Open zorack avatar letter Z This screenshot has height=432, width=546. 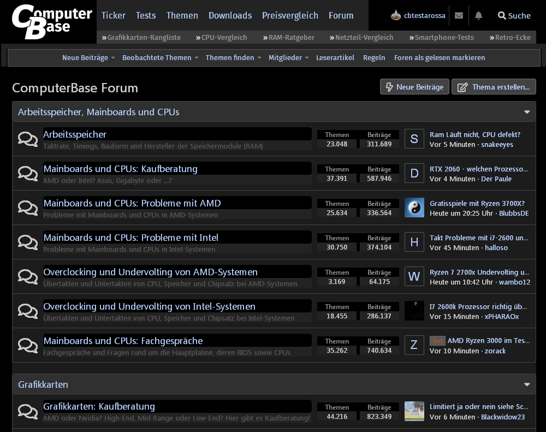[414, 345]
